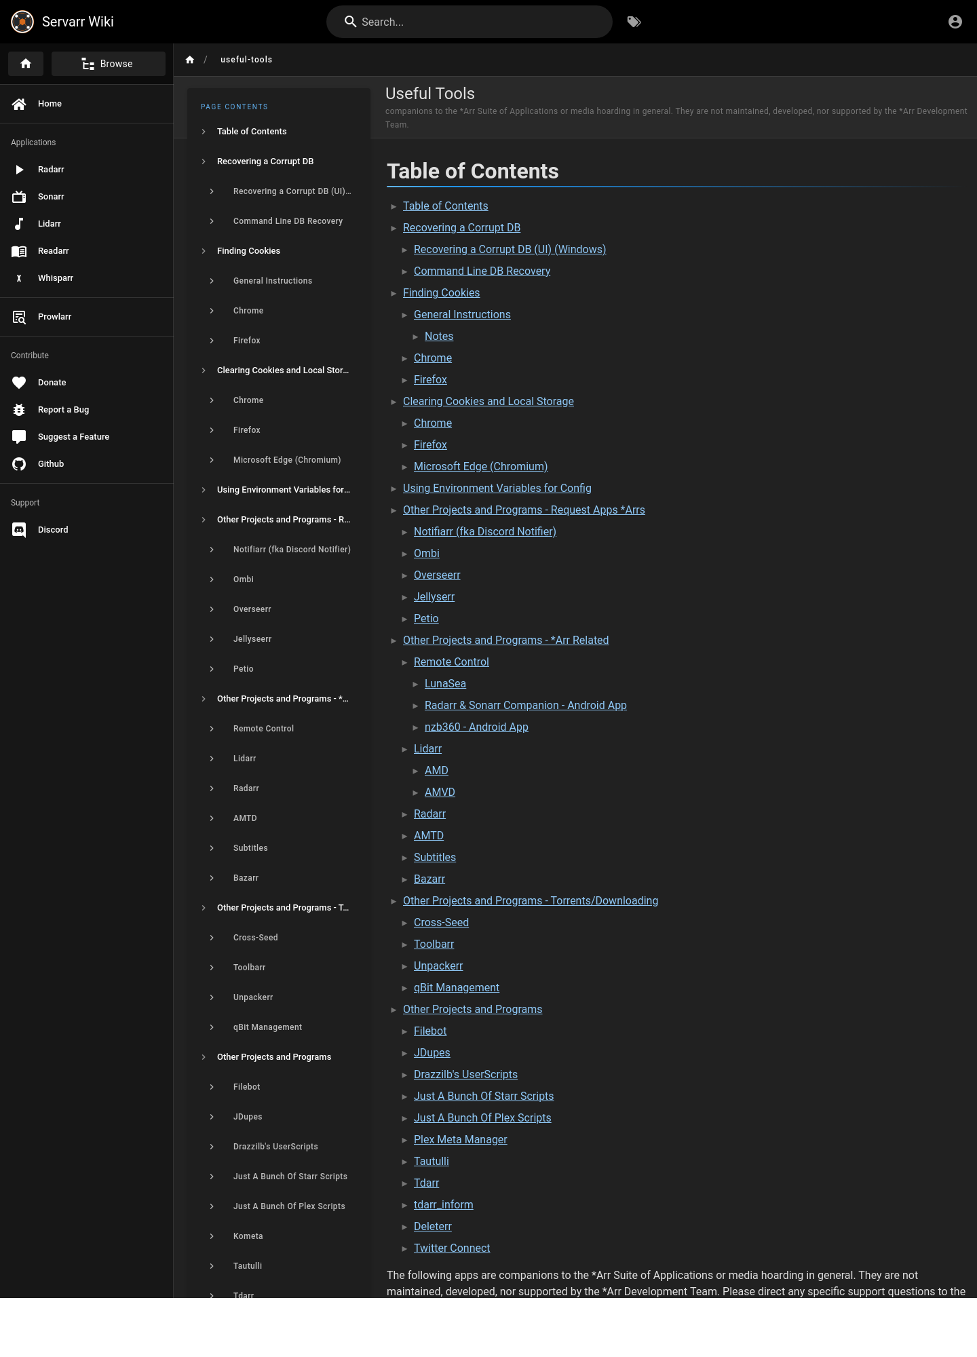The height and width of the screenshot is (1357, 977).
Task: Click the Overseerr link in main content
Action: tap(437, 575)
